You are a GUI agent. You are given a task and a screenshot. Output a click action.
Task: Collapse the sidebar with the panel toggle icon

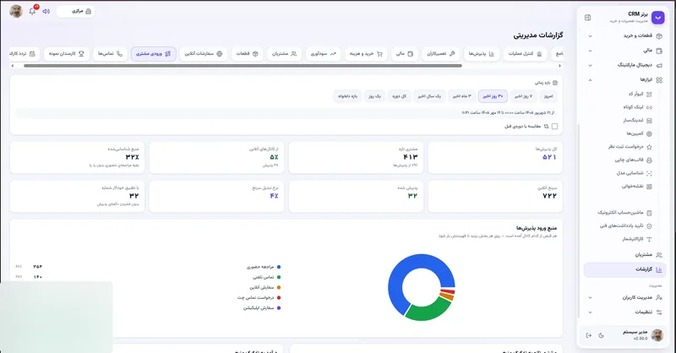[587, 18]
